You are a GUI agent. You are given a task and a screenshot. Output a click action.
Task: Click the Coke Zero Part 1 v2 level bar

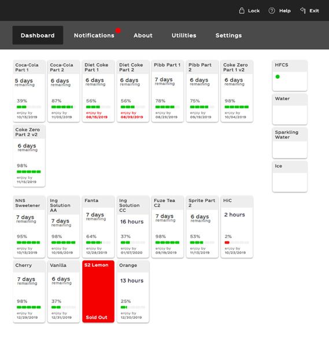[x=236, y=107]
